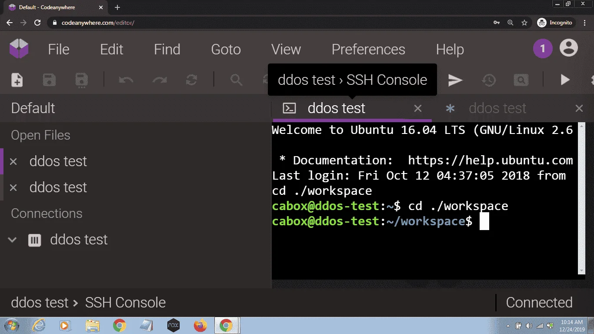
Task: Open the Windows Start menu
Action: tap(11, 325)
